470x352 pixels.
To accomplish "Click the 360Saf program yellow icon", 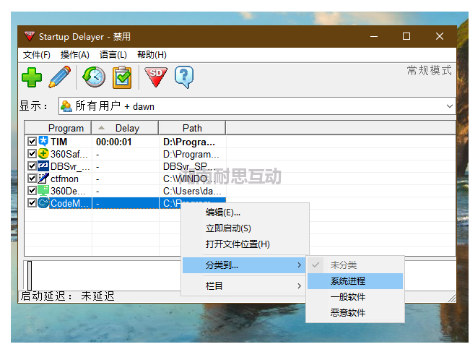I will [x=43, y=154].
